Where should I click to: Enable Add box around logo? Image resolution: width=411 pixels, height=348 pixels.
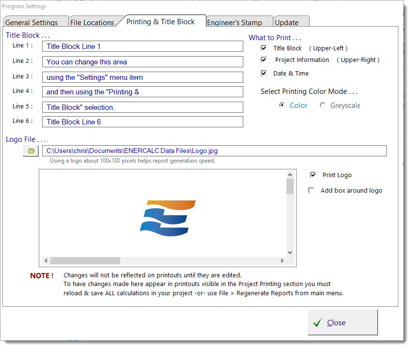311,191
